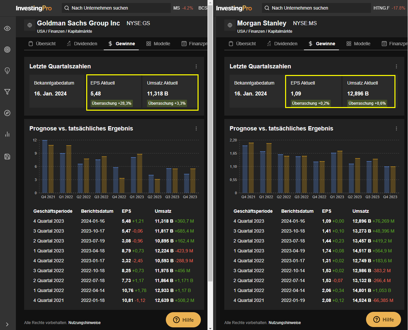This screenshot has width=408, height=330.
Task: Click the 'Überraschung +28,3%' badge under EPS Aktuell
Action: [112, 103]
